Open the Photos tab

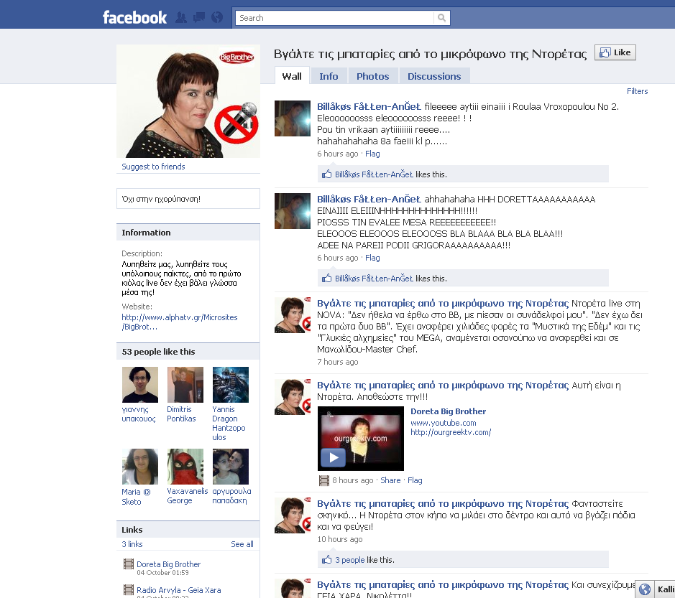click(372, 76)
